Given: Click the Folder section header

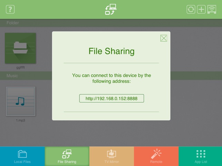Looking at the screenshot, I should coord(13,23).
